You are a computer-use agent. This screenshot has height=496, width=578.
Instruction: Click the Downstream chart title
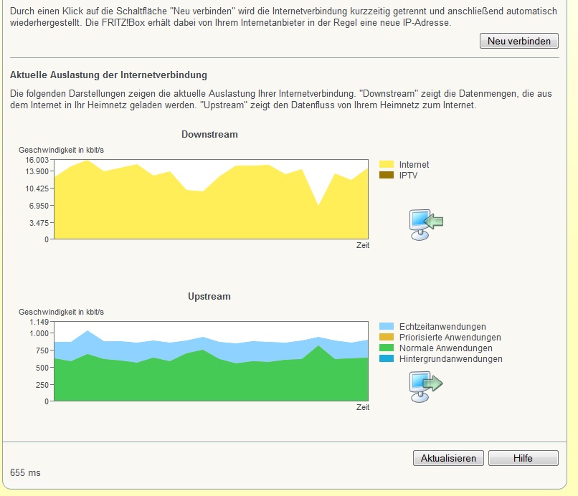coord(209,135)
